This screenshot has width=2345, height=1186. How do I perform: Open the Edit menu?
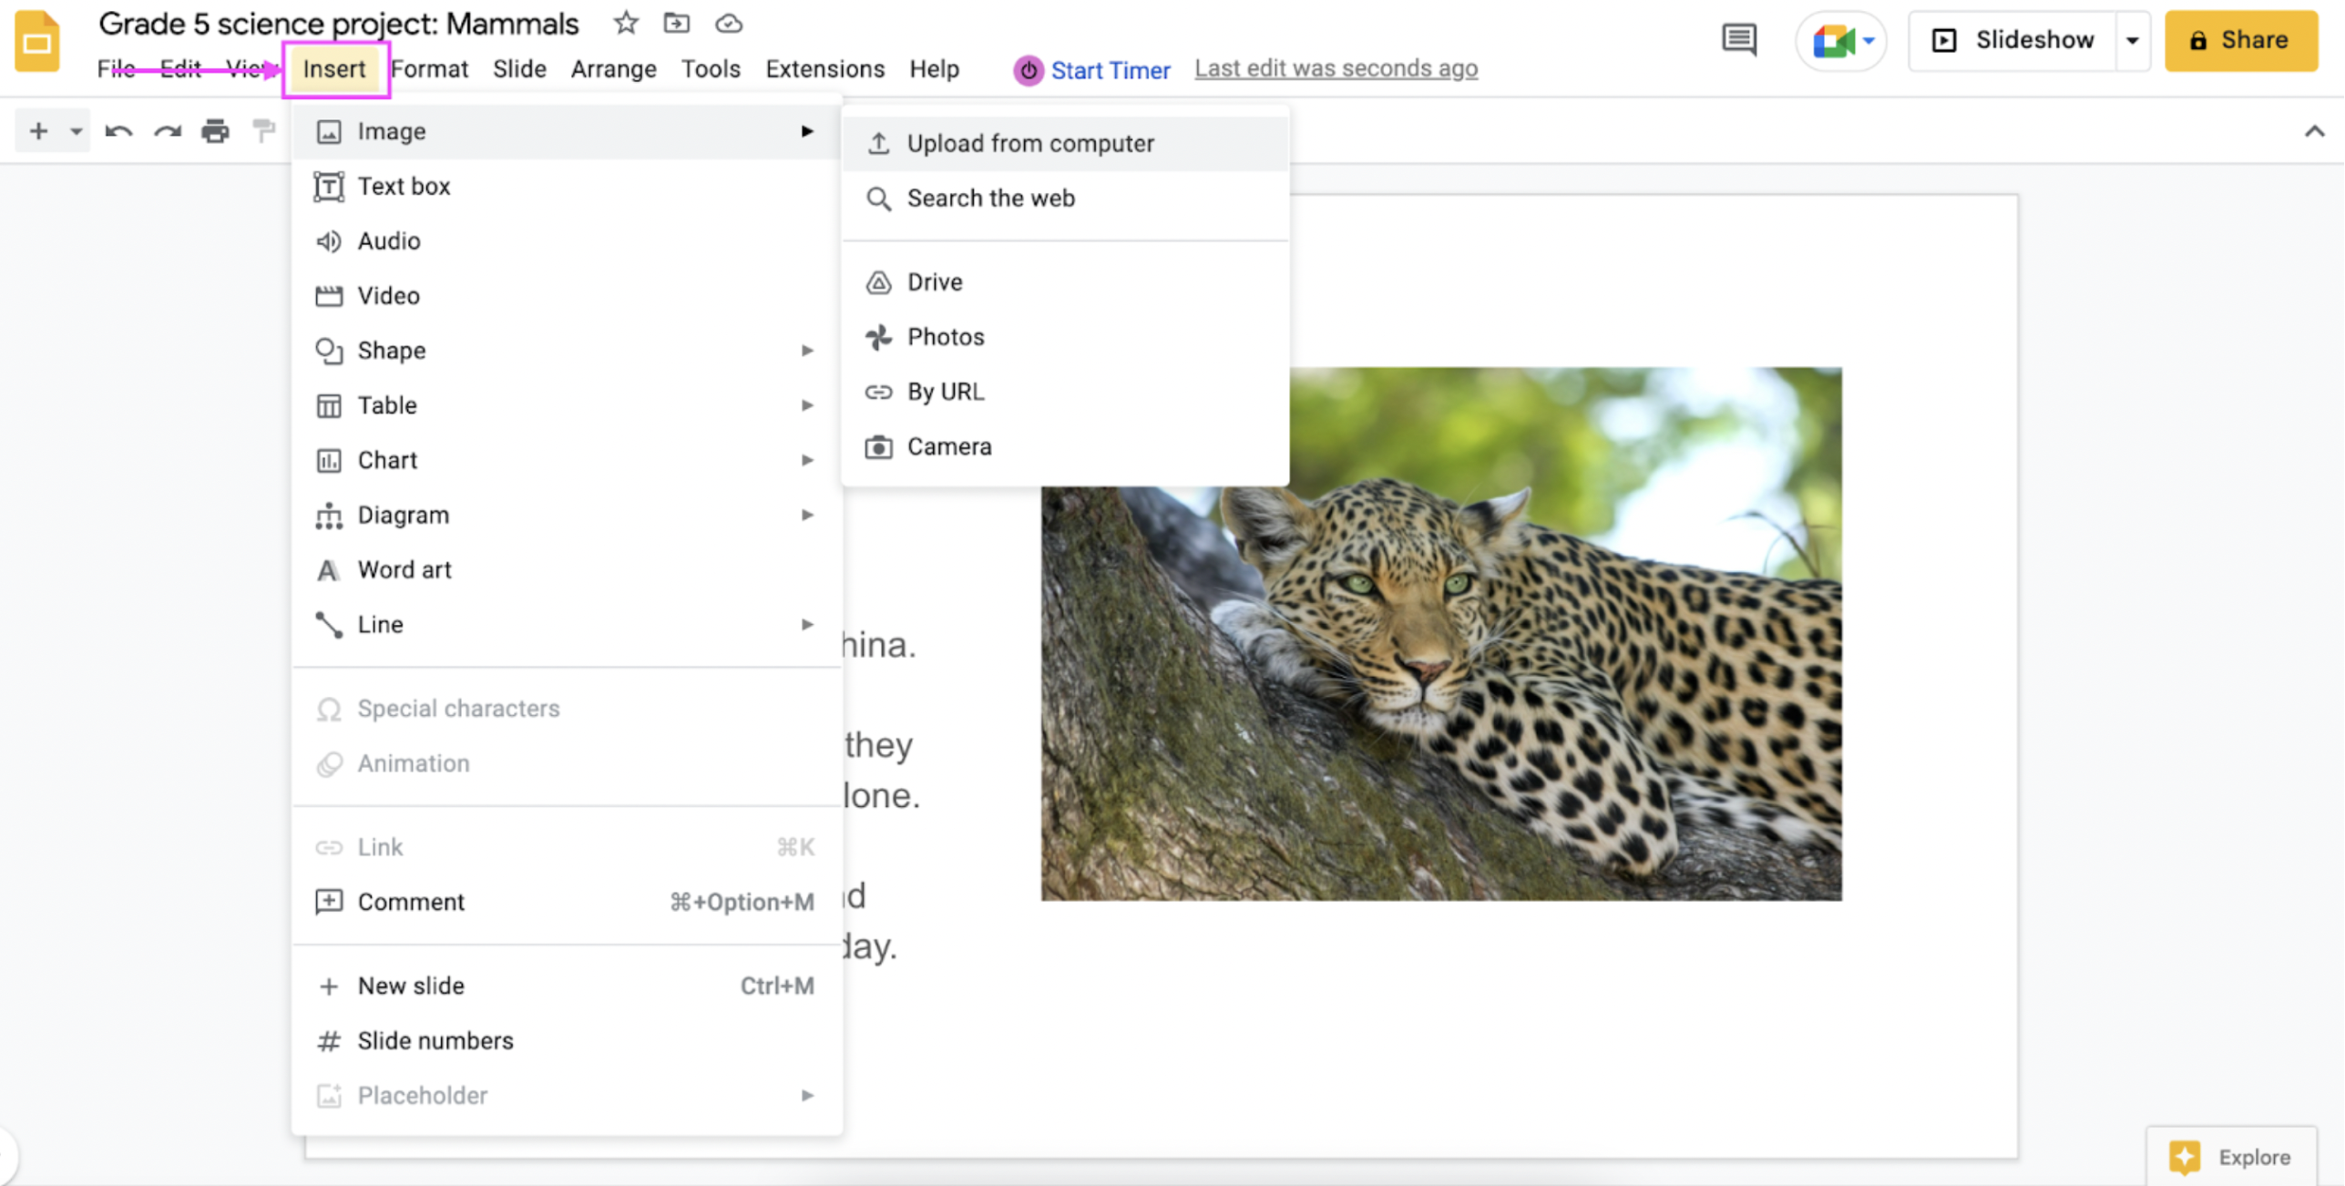click(x=180, y=69)
